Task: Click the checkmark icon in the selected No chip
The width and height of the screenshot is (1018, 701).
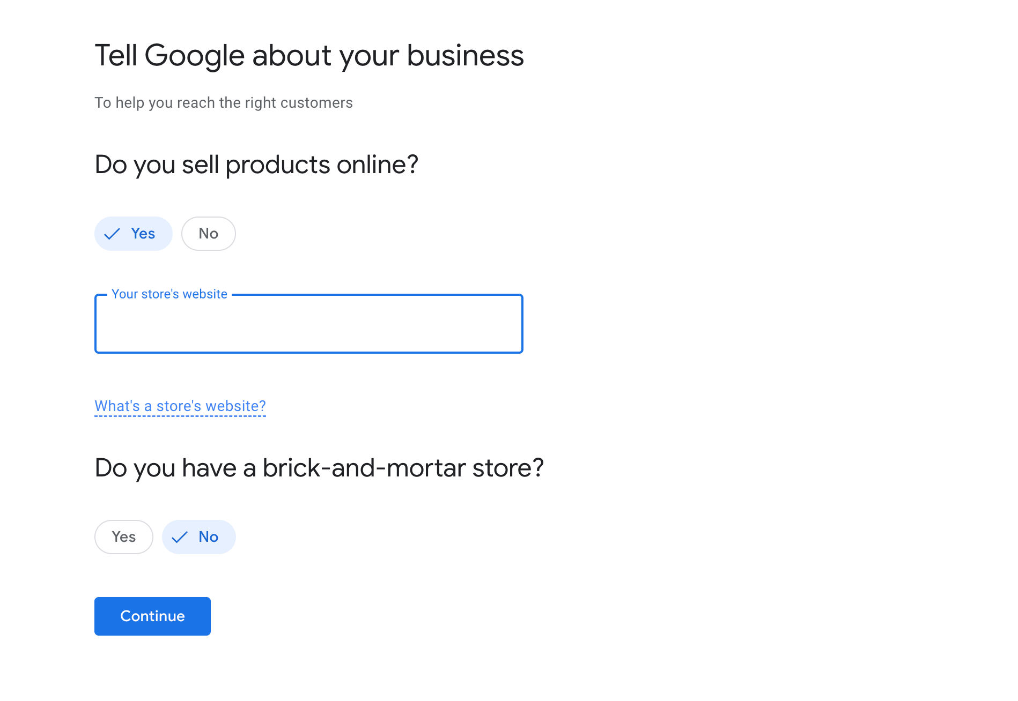Action: point(180,537)
